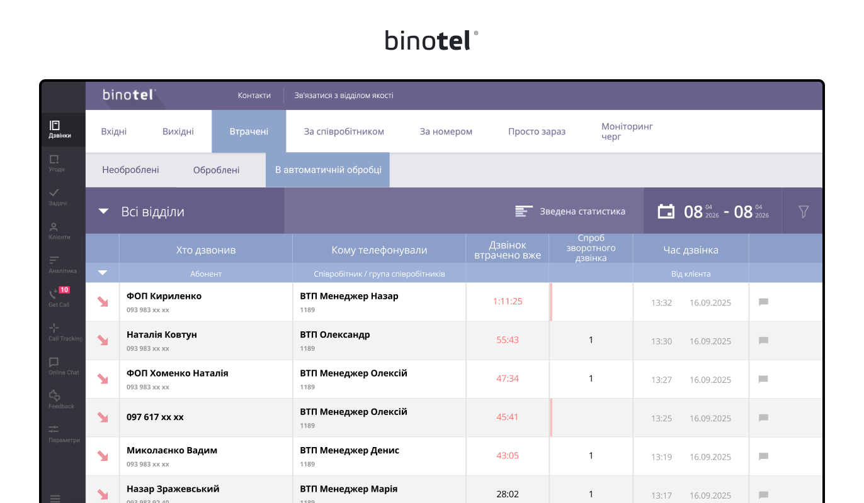
Task: Open comment icon for ФОП Хоменко Наталія row
Action: point(764,380)
